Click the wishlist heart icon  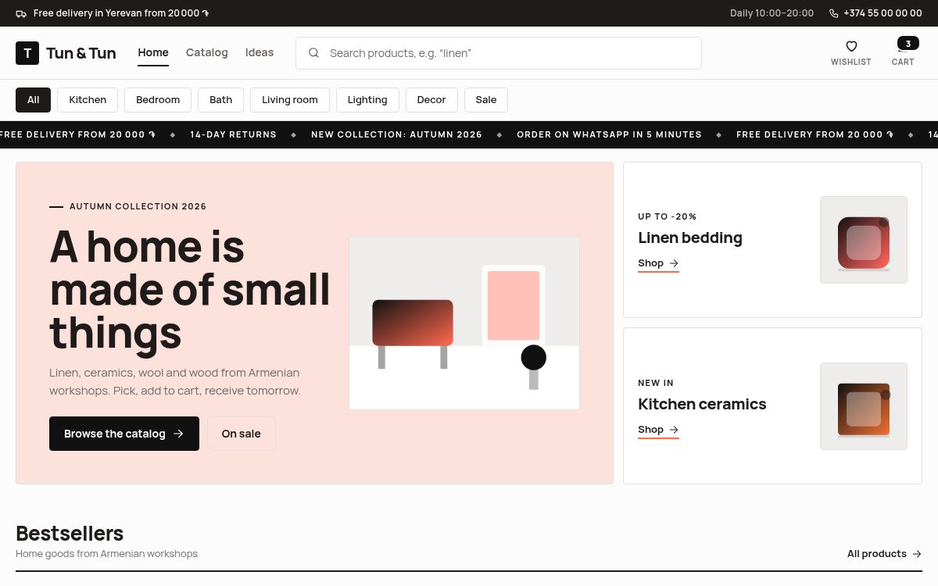851,46
